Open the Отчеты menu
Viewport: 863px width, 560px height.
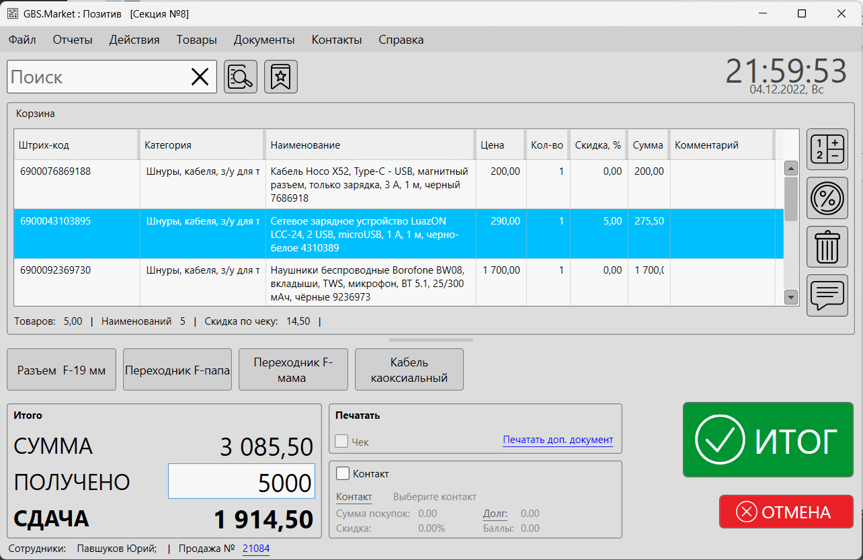[72, 40]
